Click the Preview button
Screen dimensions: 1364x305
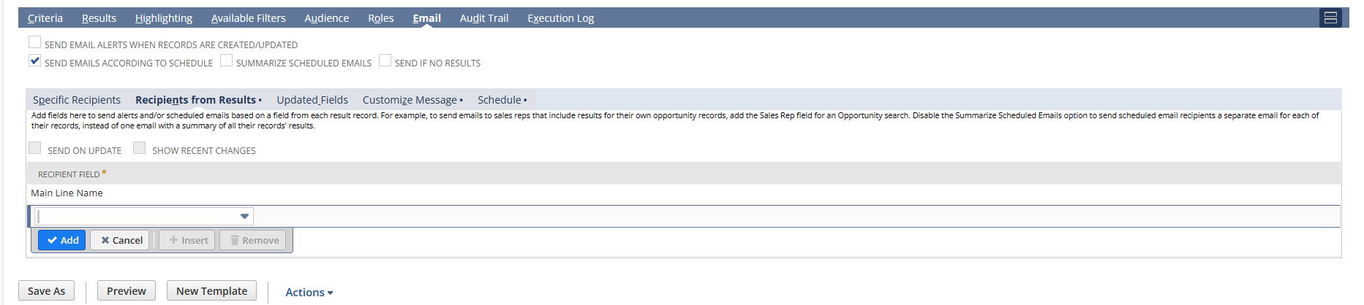coord(127,290)
